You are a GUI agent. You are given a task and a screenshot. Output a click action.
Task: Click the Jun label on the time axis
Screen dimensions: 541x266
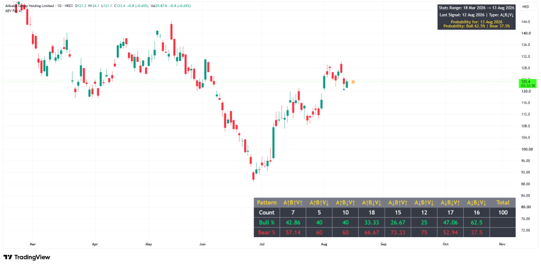(x=202, y=244)
